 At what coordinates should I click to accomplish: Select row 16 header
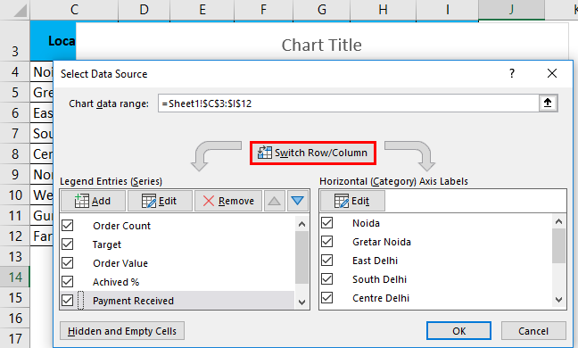pyautogui.click(x=15, y=319)
